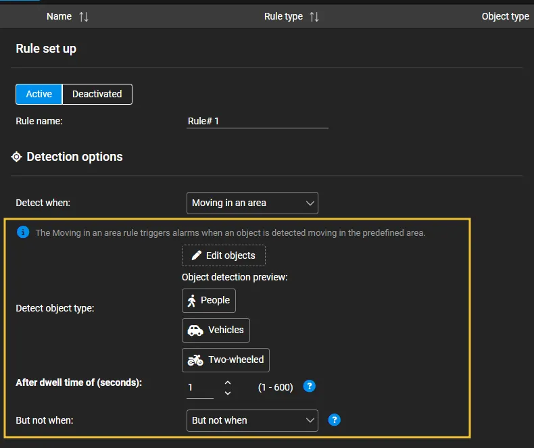Screen dimensions: 534x448
Task: Select the Two-wheeled object type
Action: click(226, 360)
